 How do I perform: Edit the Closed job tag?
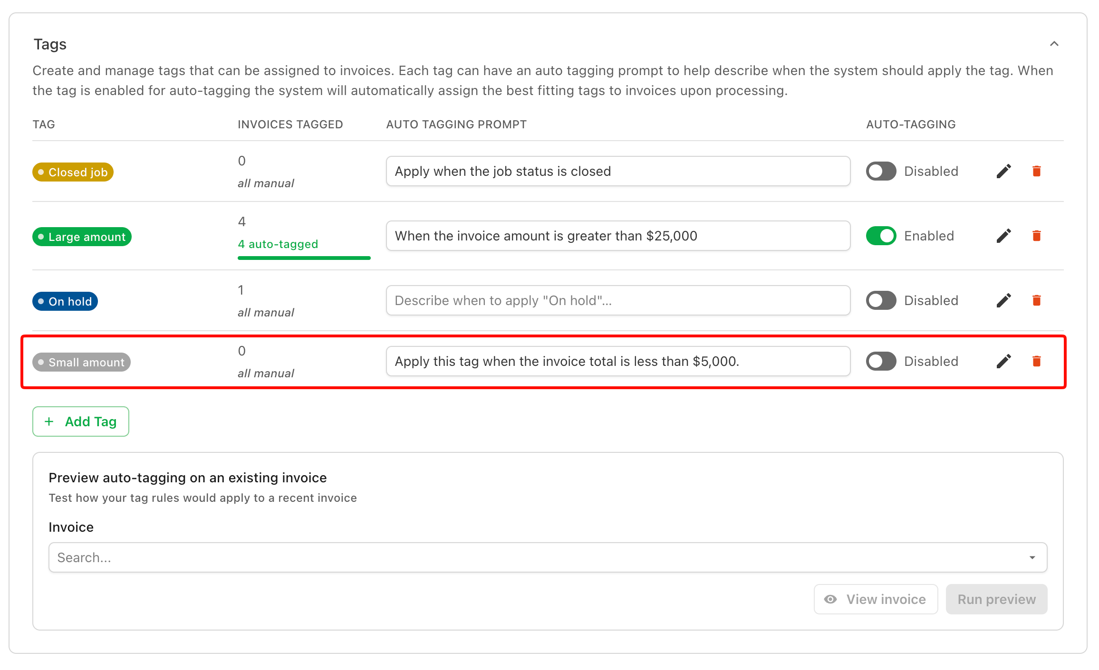pos(1003,171)
